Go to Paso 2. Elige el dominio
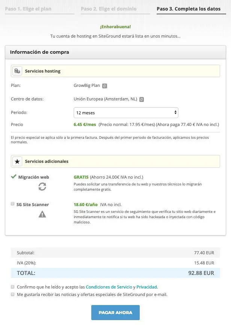231x331 pixels. point(109,9)
